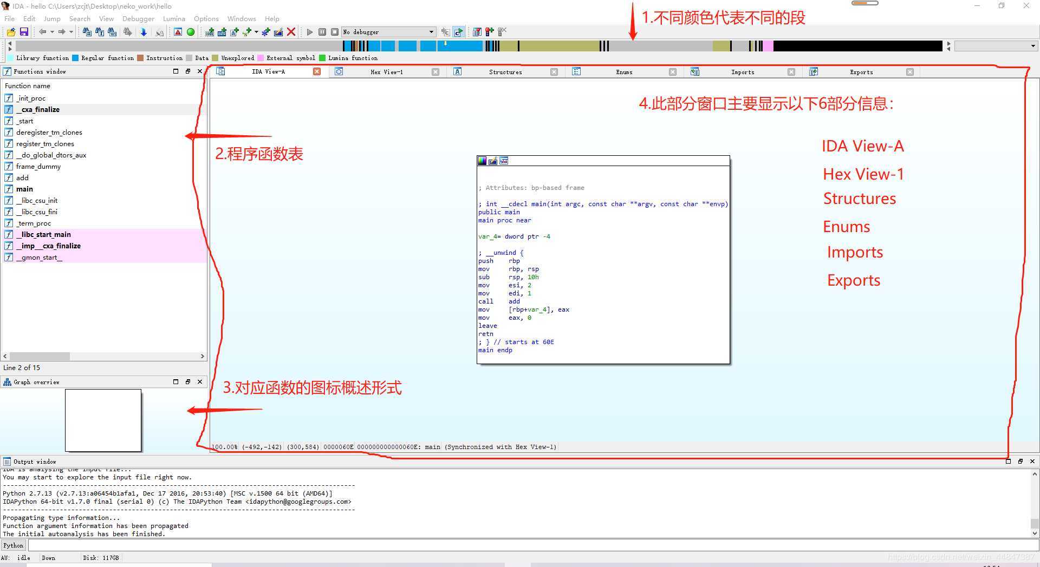Open the File menu

(x=10, y=18)
